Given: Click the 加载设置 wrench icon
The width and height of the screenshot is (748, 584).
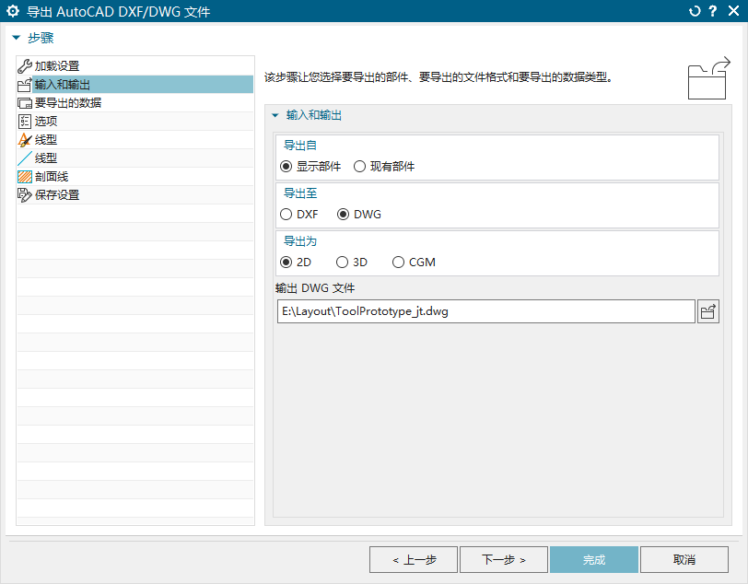Looking at the screenshot, I should pos(25,65).
